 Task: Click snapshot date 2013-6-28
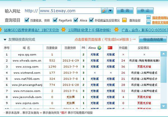(71, 85)
